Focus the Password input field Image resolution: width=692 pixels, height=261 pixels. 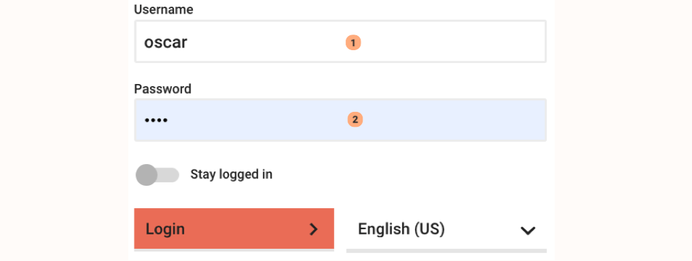click(x=340, y=120)
